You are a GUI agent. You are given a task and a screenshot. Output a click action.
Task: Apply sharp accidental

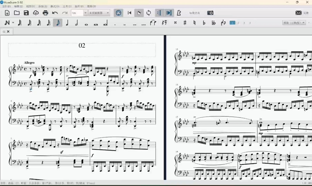point(185,23)
